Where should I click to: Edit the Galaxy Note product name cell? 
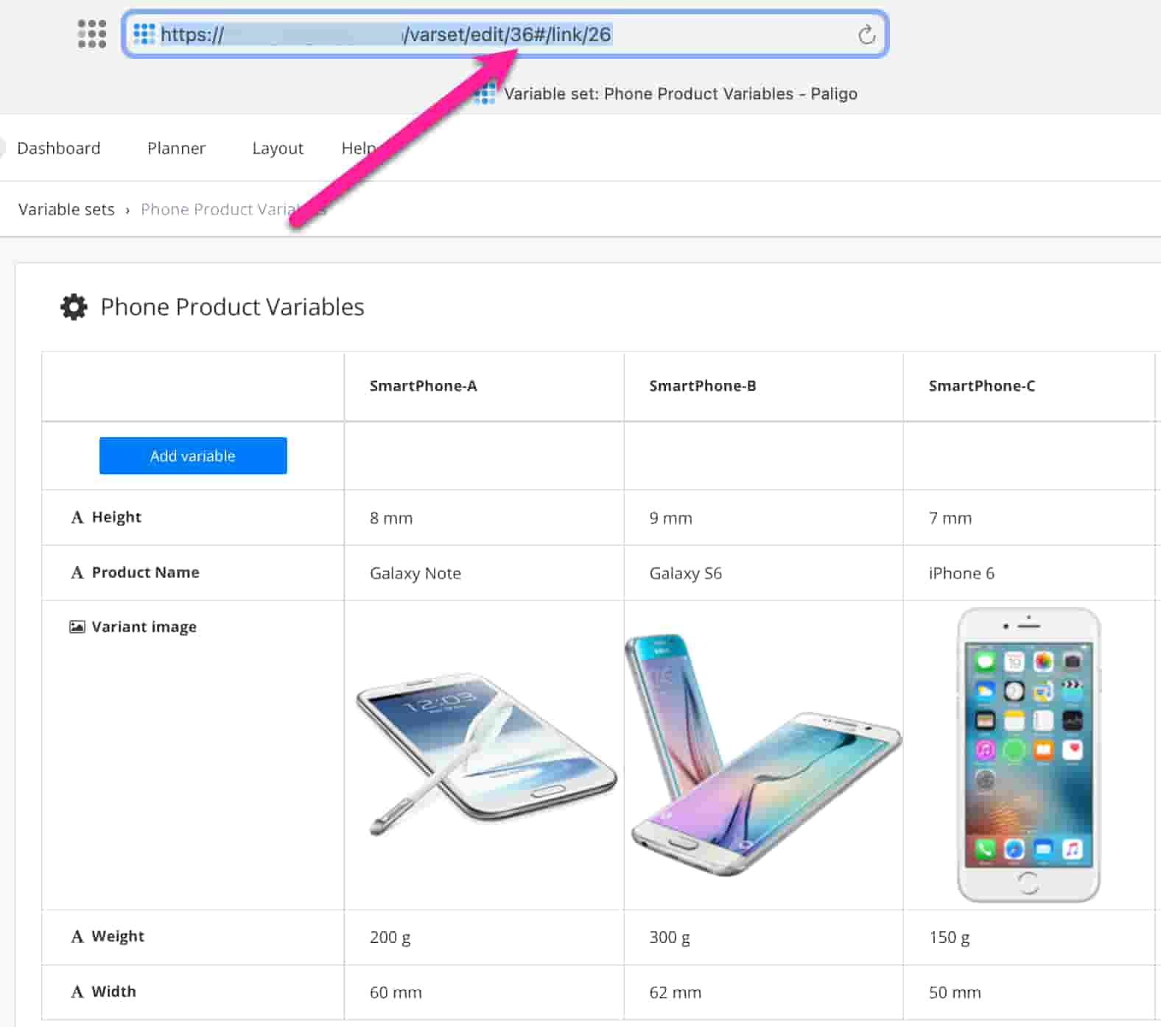click(415, 573)
